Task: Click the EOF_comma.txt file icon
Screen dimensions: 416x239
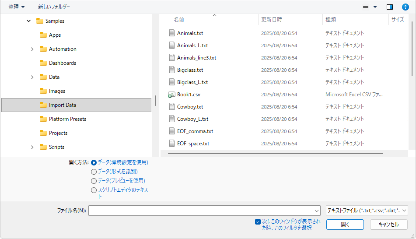Action: click(172, 131)
